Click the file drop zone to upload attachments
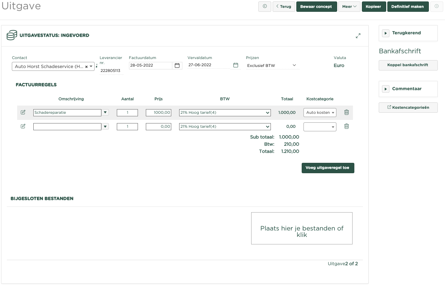445x287 pixels. point(302,228)
